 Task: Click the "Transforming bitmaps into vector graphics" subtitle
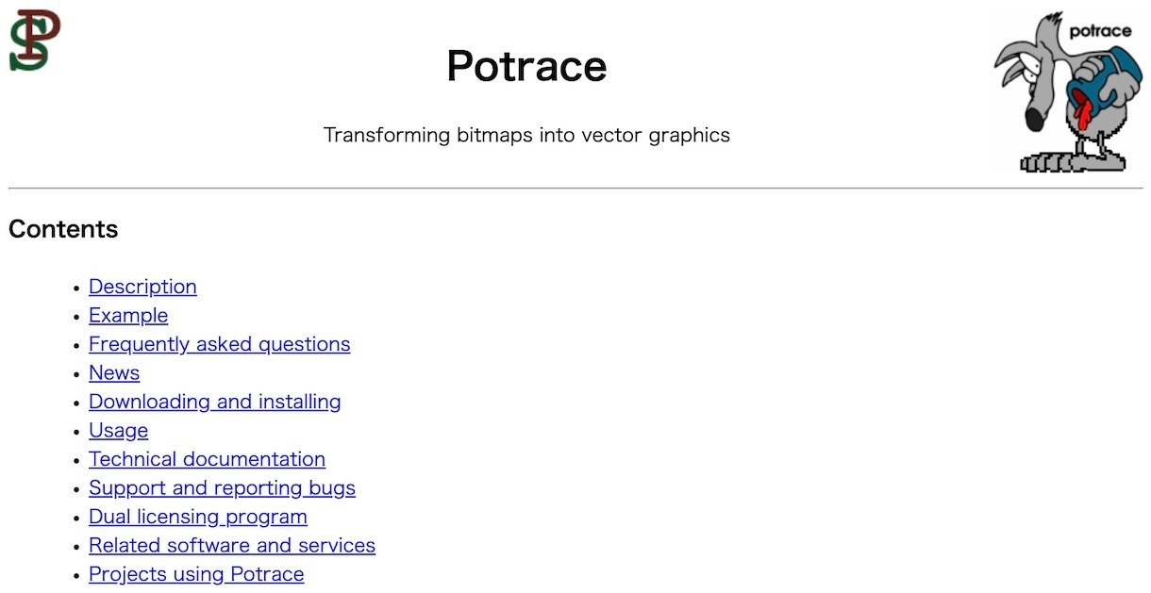pyautogui.click(x=526, y=135)
